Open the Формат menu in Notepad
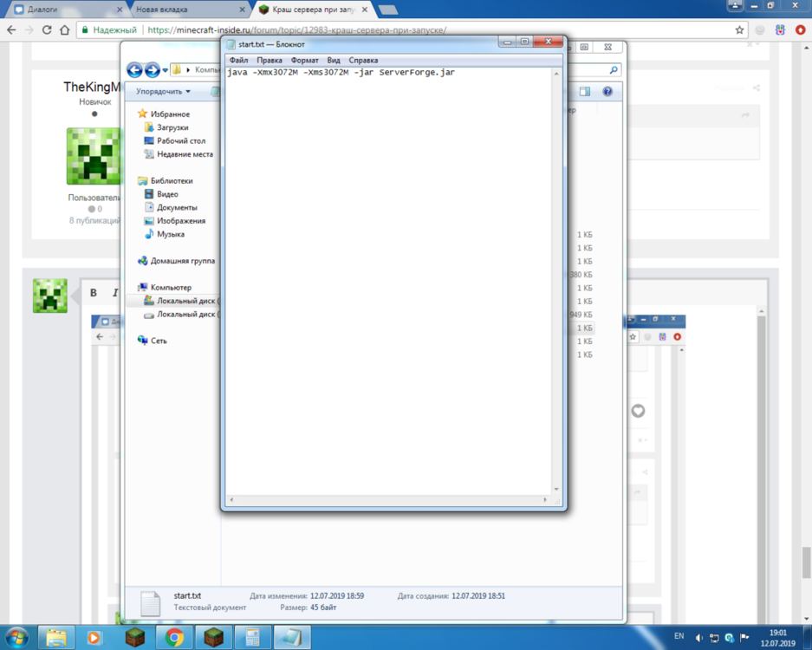This screenshot has width=812, height=650. [304, 60]
